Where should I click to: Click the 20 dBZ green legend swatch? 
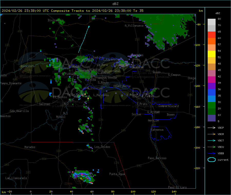pyautogui.click(x=211, y=105)
